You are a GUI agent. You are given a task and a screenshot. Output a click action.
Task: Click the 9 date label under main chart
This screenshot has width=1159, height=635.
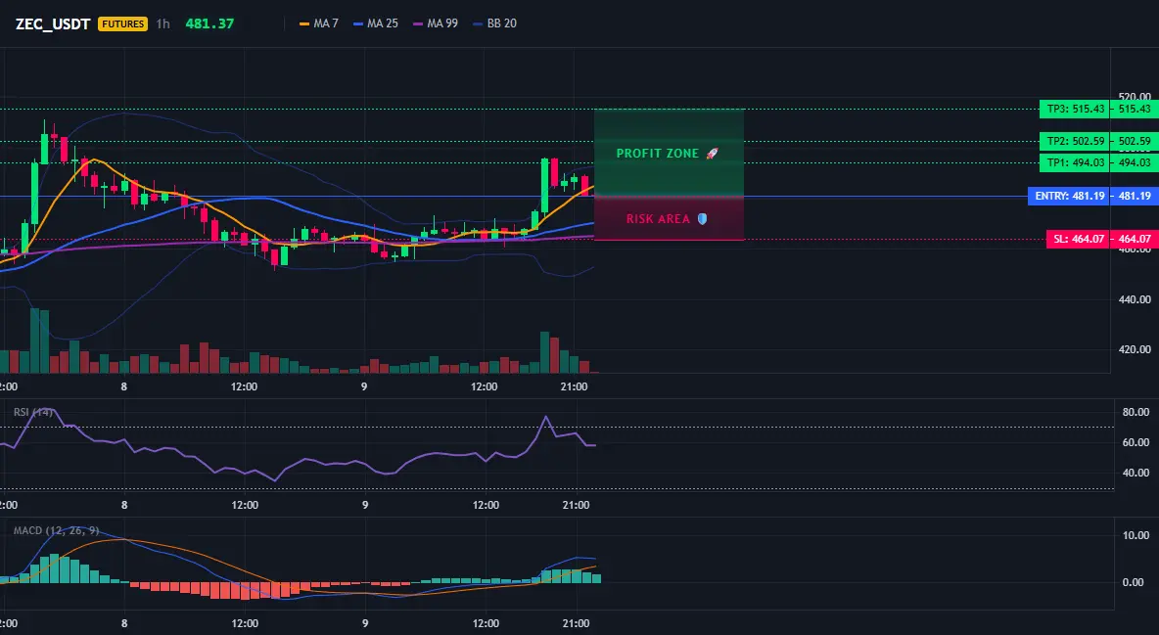pyautogui.click(x=364, y=386)
